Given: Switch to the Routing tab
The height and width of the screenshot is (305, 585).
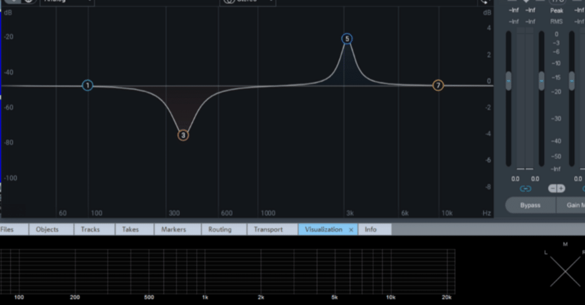Looking at the screenshot, I should click(x=219, y=230).
